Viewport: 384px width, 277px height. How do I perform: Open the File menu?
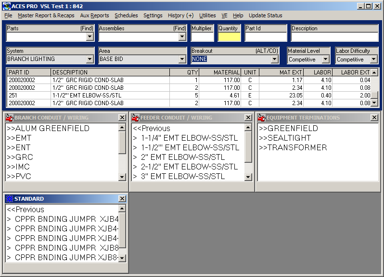tap(8, 15)
